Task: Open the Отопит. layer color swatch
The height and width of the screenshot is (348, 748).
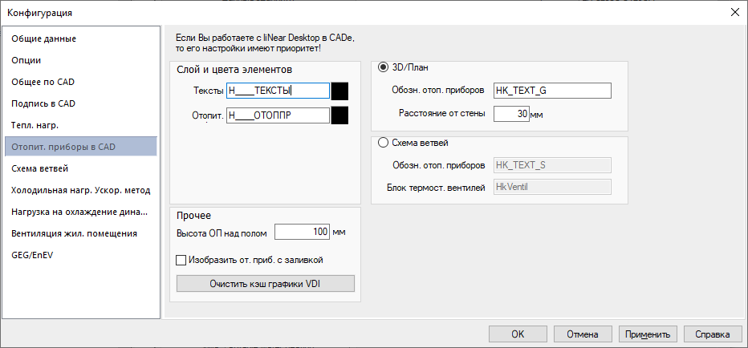Action: click(x=340, y=115)
